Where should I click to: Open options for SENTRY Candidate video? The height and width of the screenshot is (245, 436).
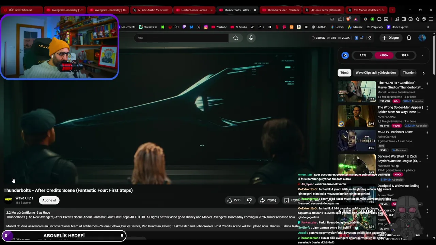[x=427, y=83]
